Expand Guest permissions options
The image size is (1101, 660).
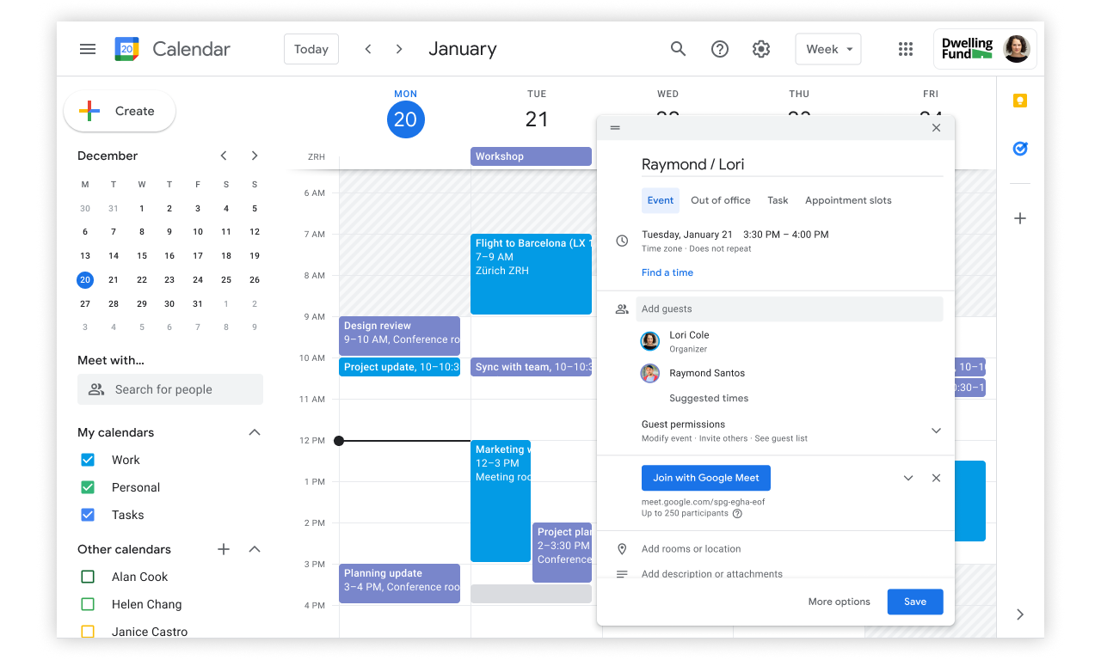pos(936,430)
